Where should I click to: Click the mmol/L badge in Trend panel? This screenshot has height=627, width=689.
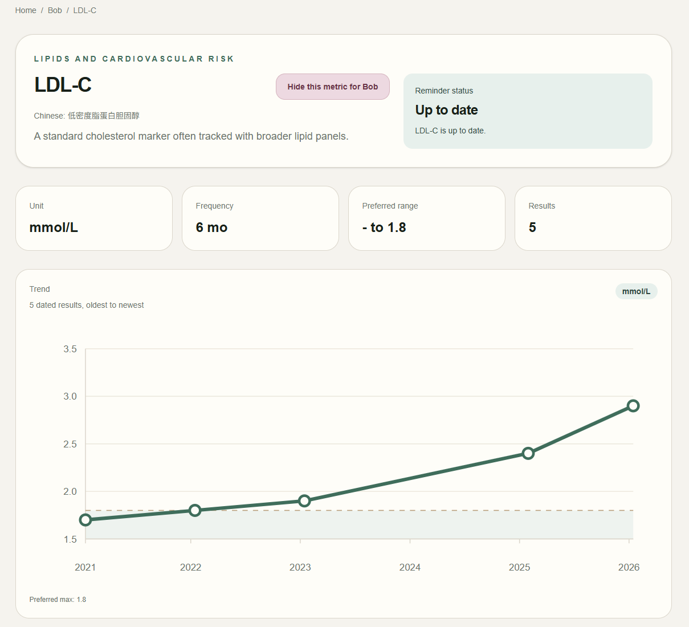pyautogui.click(x=636, y=291)
